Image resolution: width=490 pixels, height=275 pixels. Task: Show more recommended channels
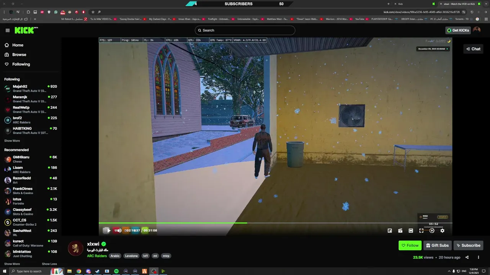pos(12,264)
